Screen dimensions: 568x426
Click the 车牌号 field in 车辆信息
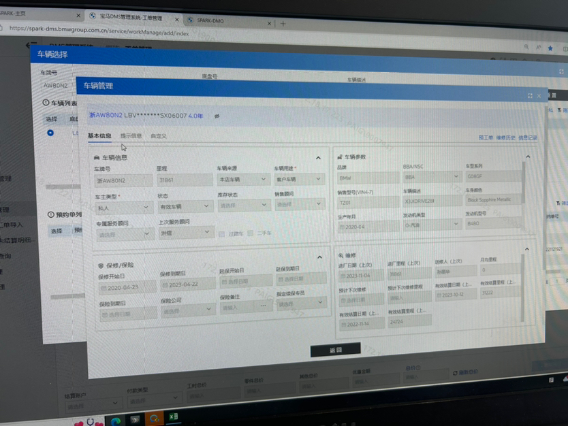click(123, 180)
